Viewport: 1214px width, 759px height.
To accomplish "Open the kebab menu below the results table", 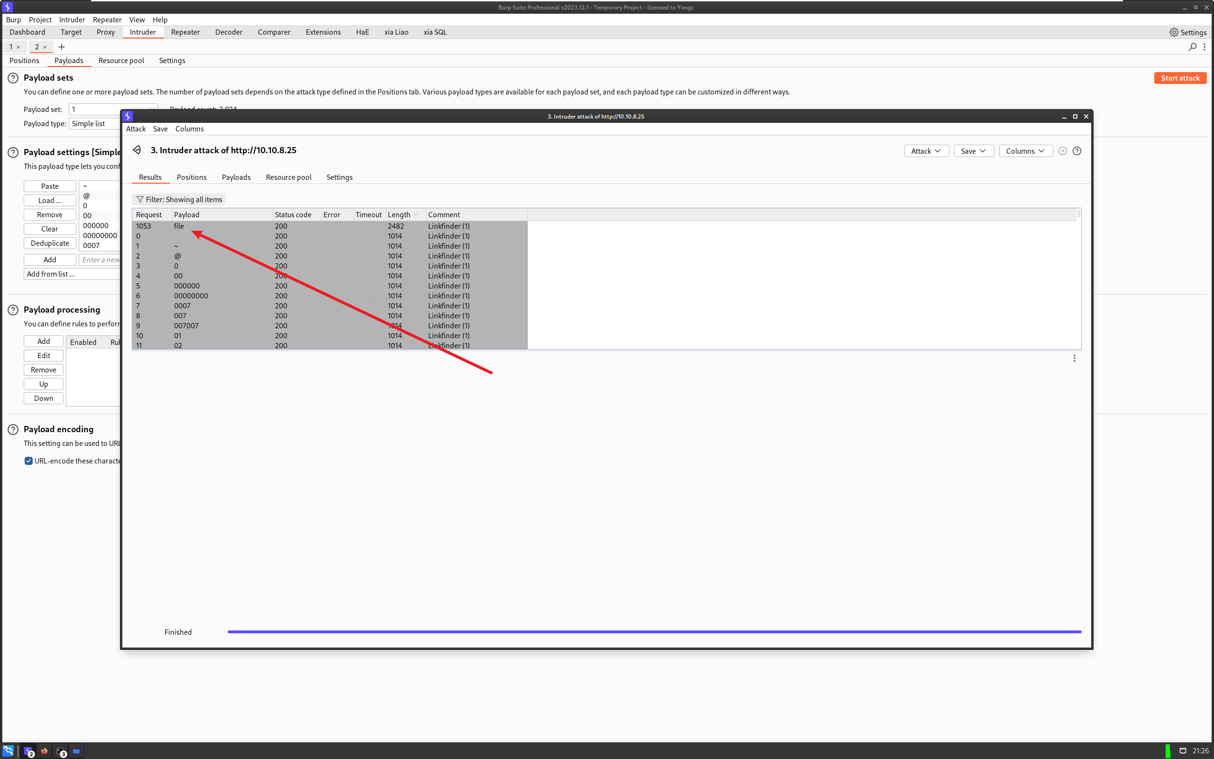I will (1074, 359).
